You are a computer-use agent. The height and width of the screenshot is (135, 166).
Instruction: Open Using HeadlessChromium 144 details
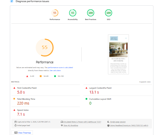pyautogui.click(x=129, y=125)
